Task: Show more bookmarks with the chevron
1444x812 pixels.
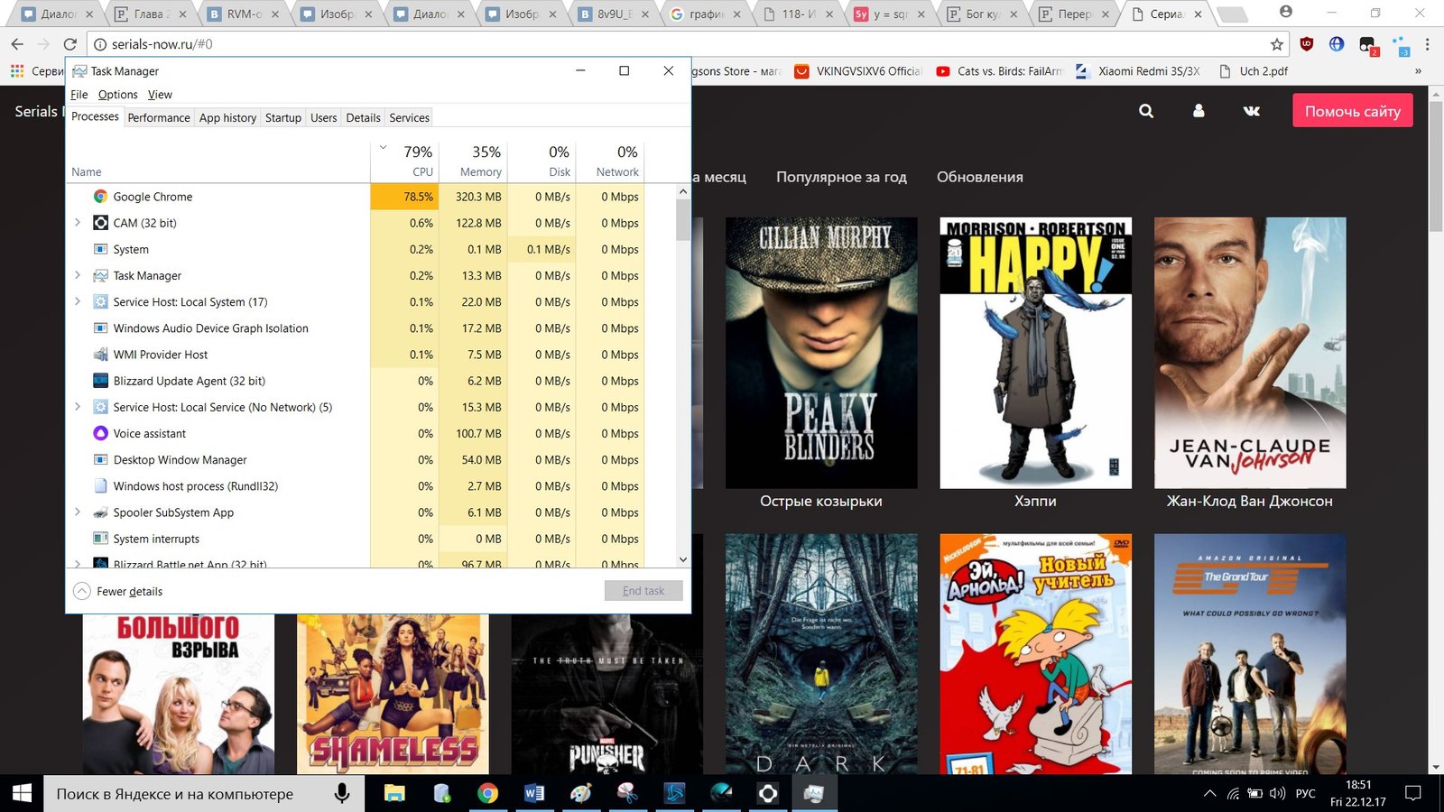Action: 1418,71
